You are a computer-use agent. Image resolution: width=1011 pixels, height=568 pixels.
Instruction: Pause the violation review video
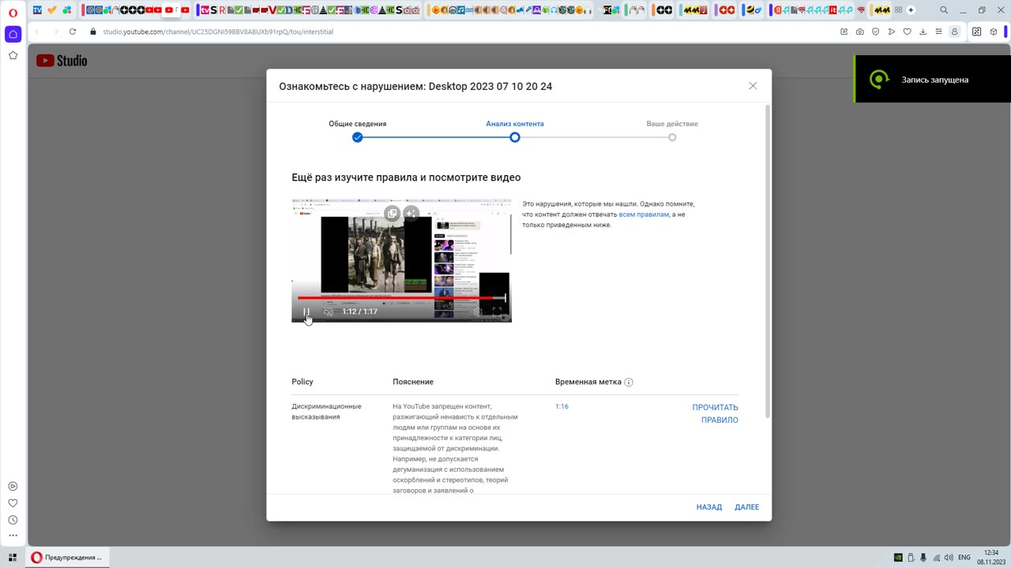[306, 312]
